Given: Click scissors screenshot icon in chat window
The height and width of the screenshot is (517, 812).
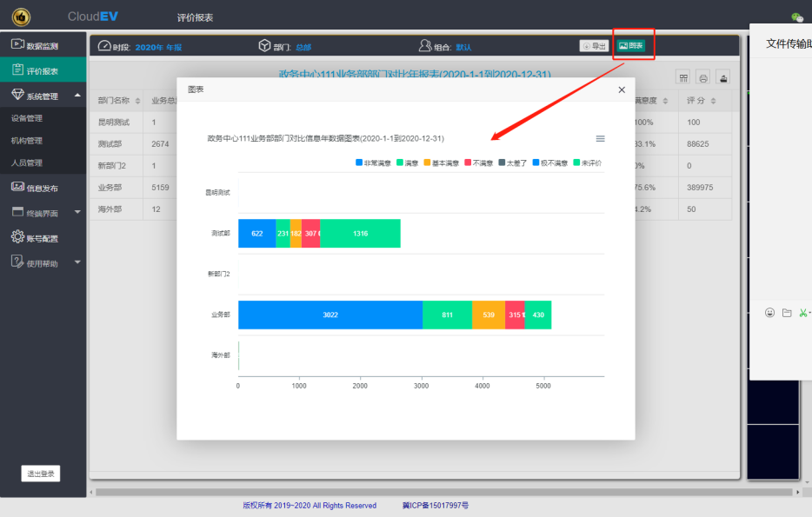Looking at the screenshot, I should (x=803, y=313).
